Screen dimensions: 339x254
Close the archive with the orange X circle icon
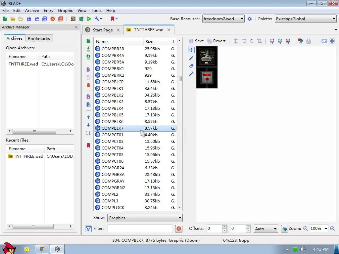point(53,19)
